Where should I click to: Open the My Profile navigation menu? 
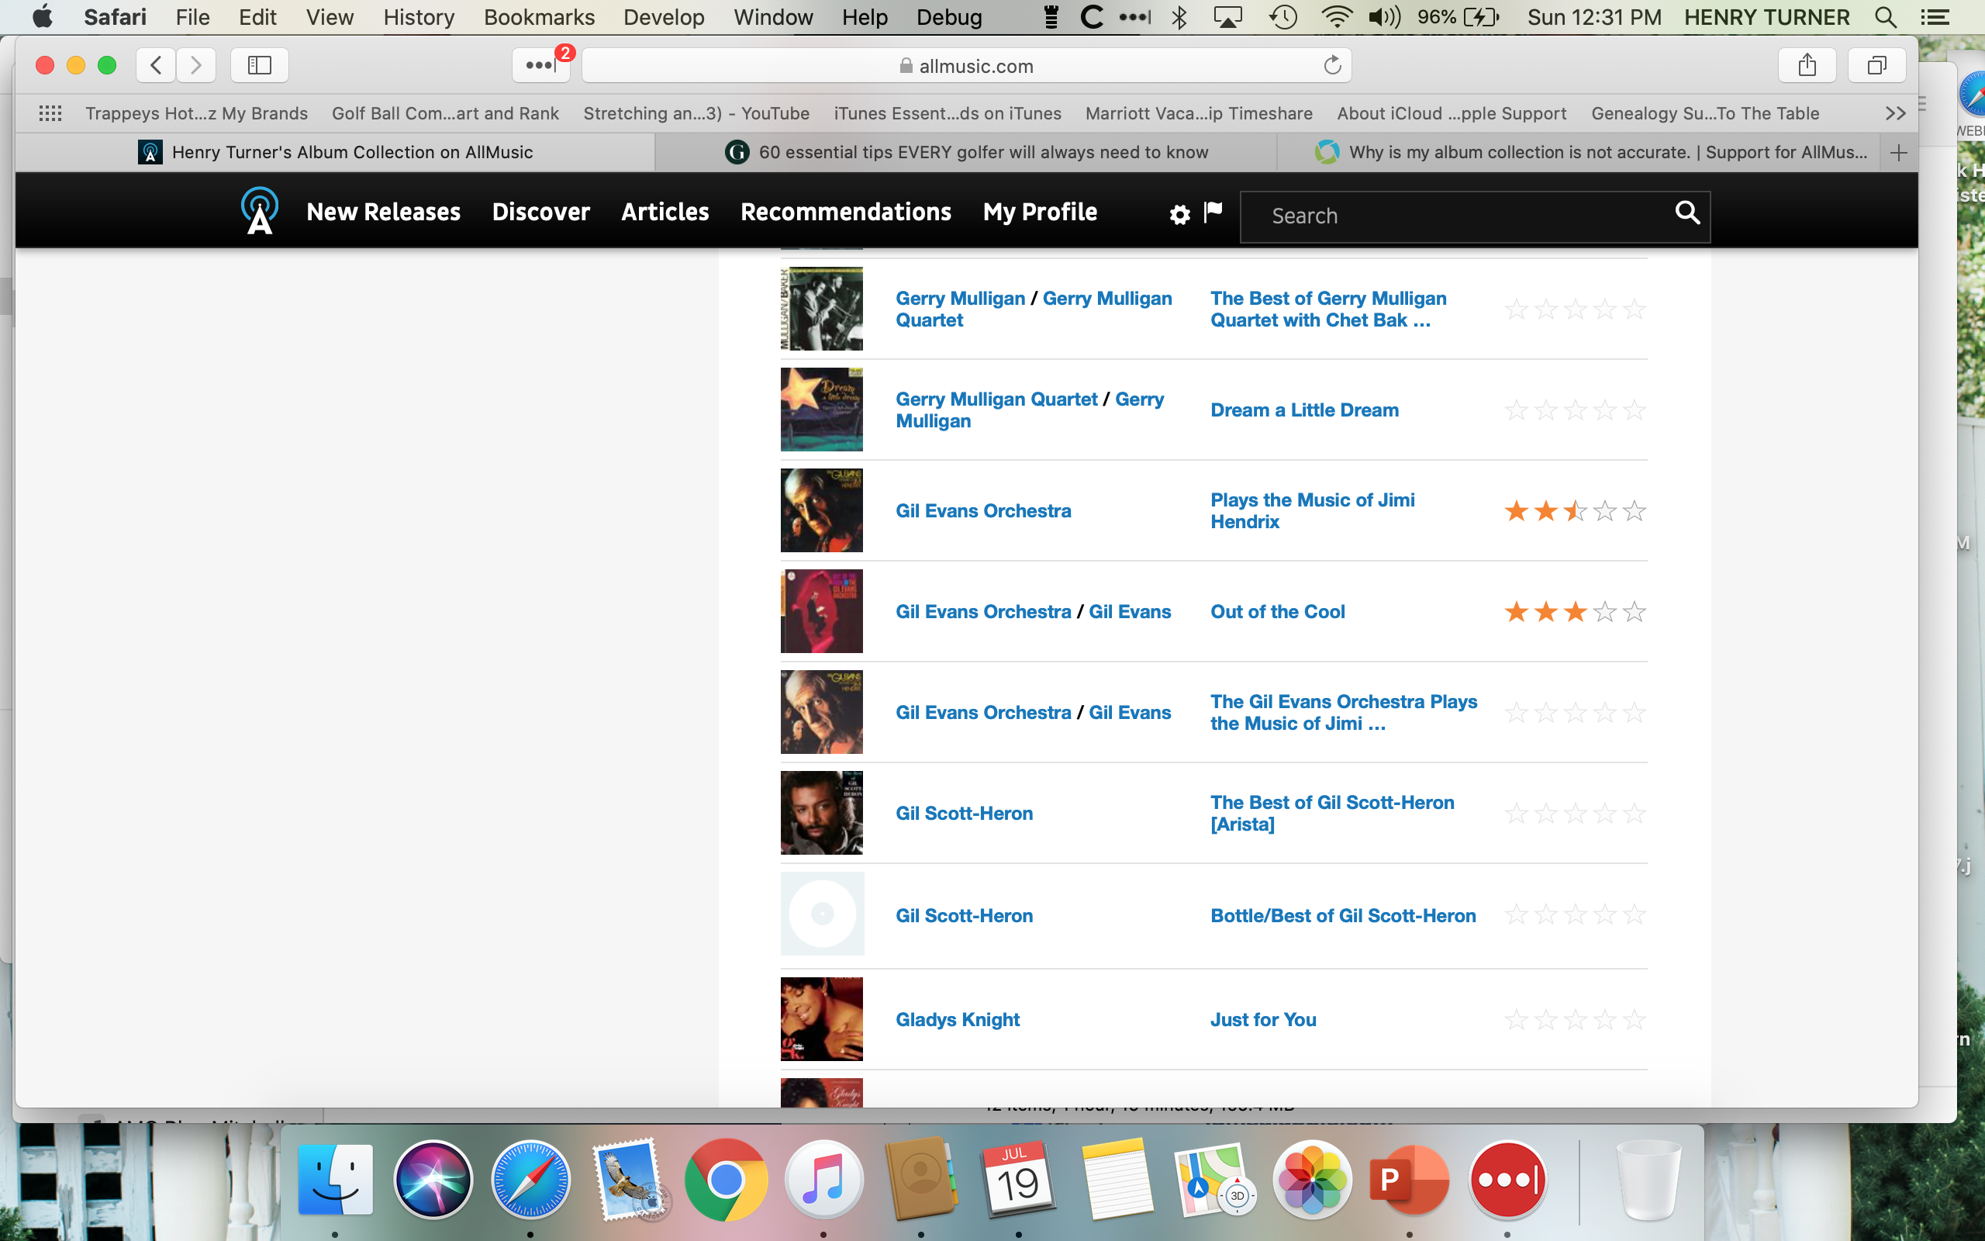pyautogui.click(x=1039, y=212)
